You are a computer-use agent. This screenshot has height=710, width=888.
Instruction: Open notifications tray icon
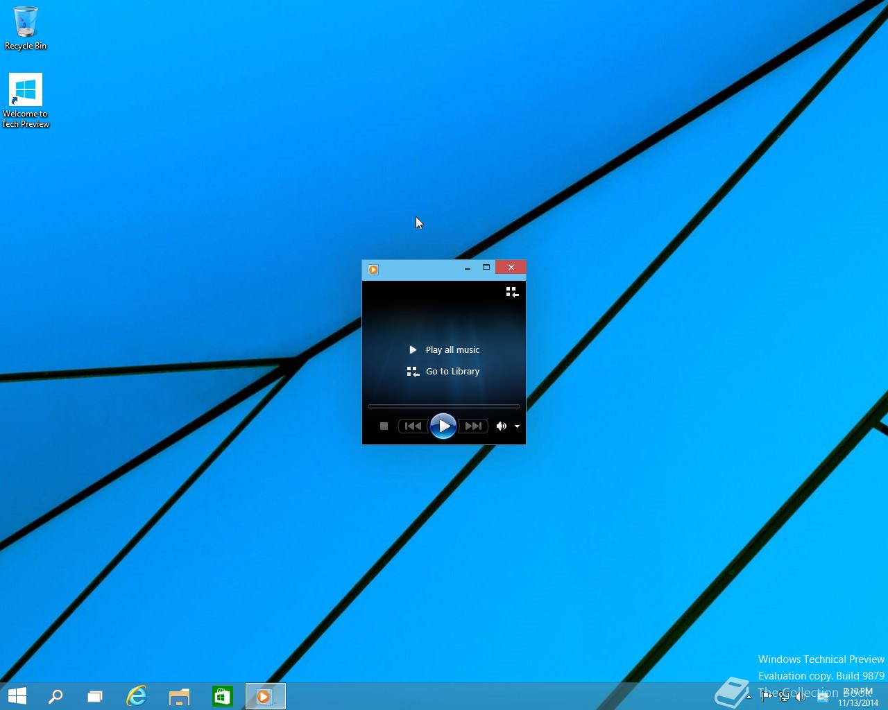click(x=823, y=697)
